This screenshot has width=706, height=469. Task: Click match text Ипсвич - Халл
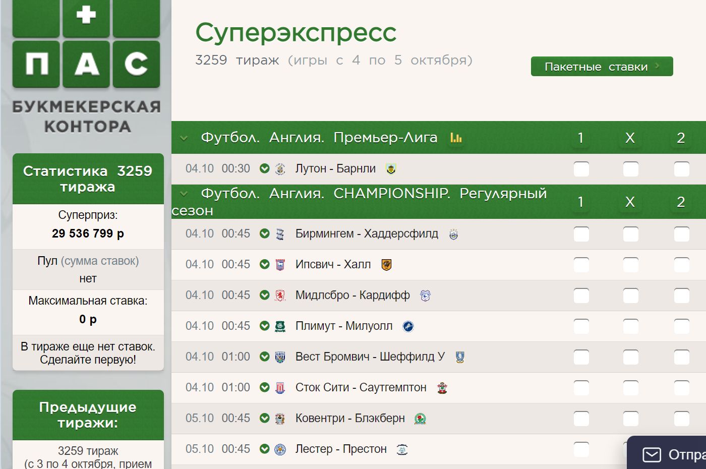pyautogui.click(x=333, y=264)
